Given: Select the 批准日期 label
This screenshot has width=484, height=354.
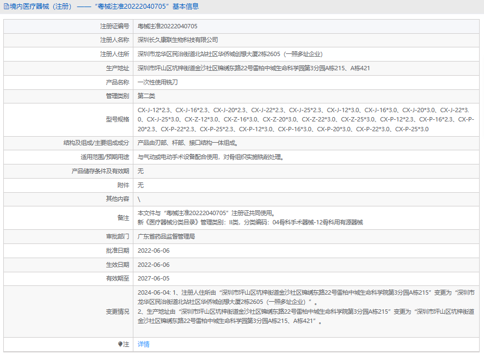Looking at the screenshot, I should point(118,251).
